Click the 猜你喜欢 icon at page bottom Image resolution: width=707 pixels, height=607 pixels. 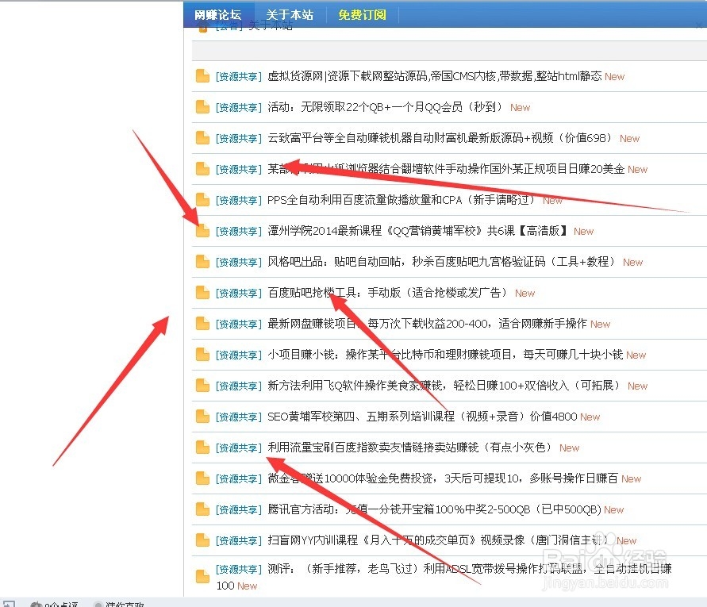click(98, 604)
